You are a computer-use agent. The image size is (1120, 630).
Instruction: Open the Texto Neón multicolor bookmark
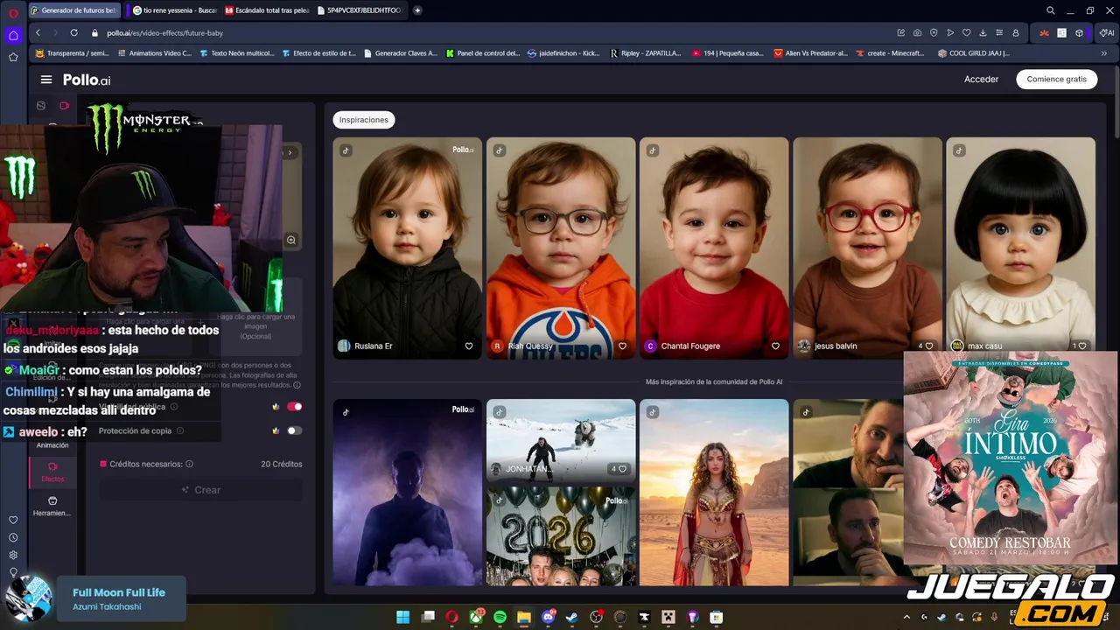[236, 53]
